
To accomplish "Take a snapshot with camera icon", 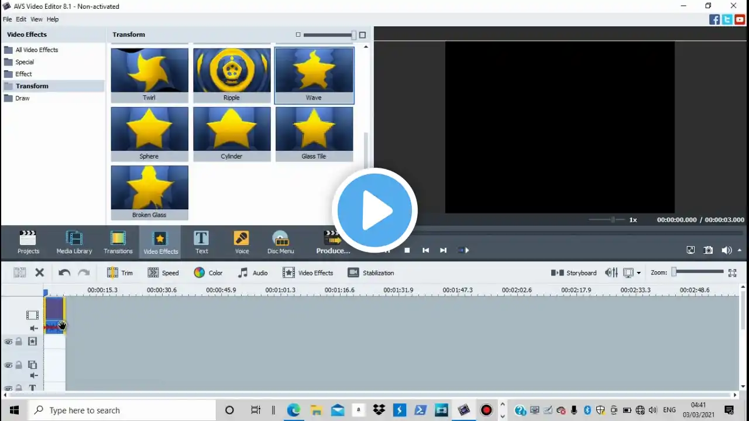I will click(x=708, y=250).
